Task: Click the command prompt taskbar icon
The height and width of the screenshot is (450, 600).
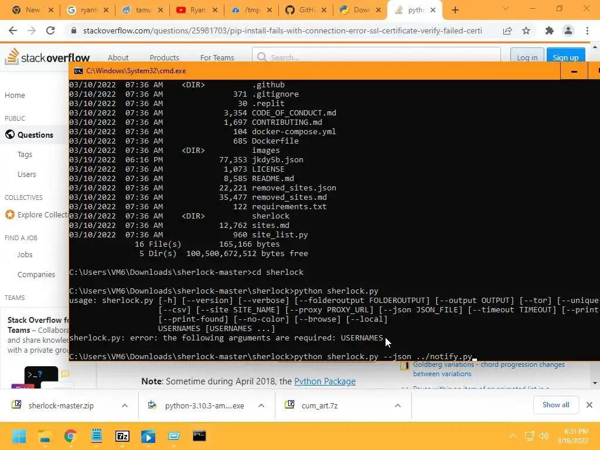Action: [x=199, y=435]
